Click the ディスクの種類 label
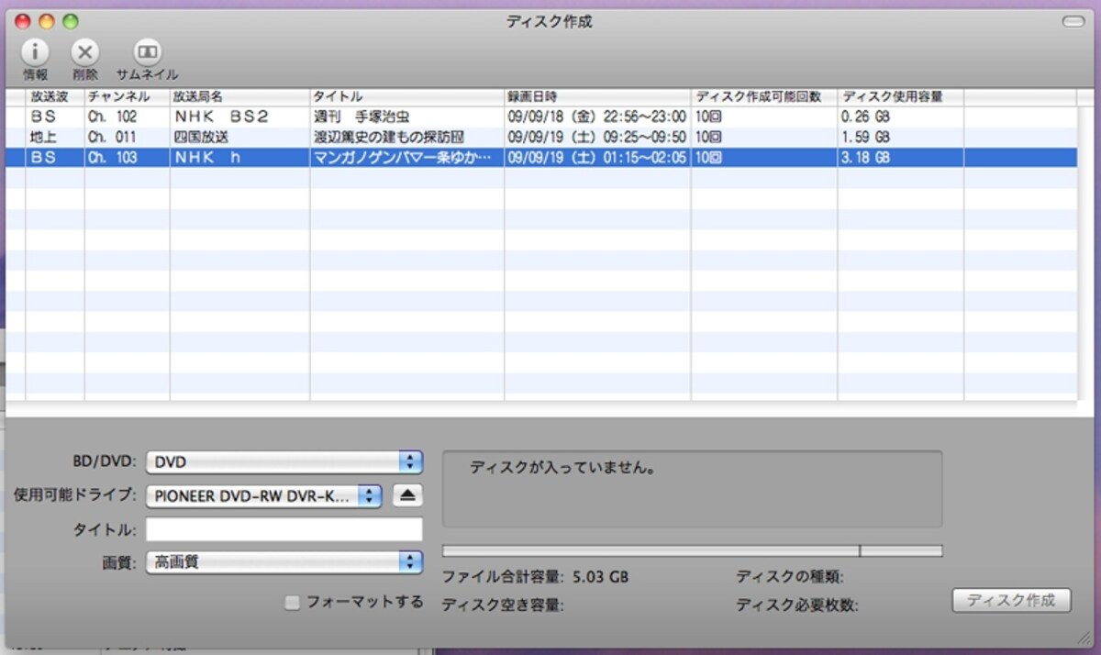The height and width of the screenshot is (655, 1101). 790,577
